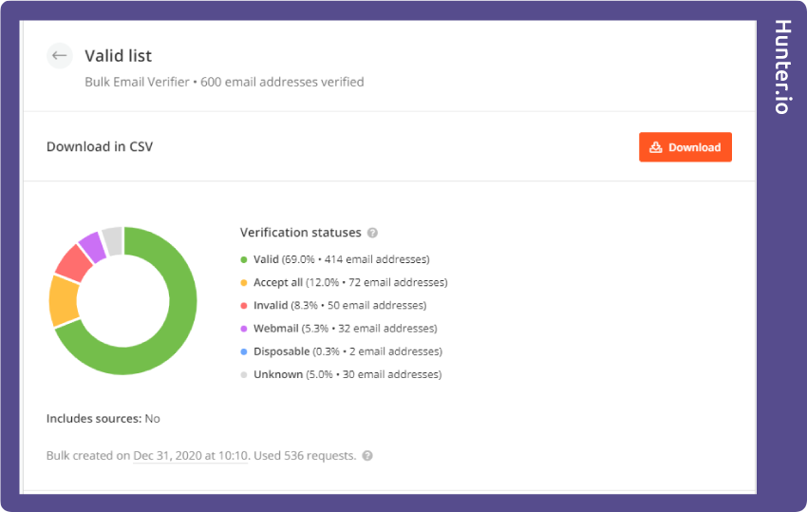This screenshot has height=512, width=807.
Task: Click 'Disposable (0.3% • 2 email addresses)'
Action: point(347,351)
